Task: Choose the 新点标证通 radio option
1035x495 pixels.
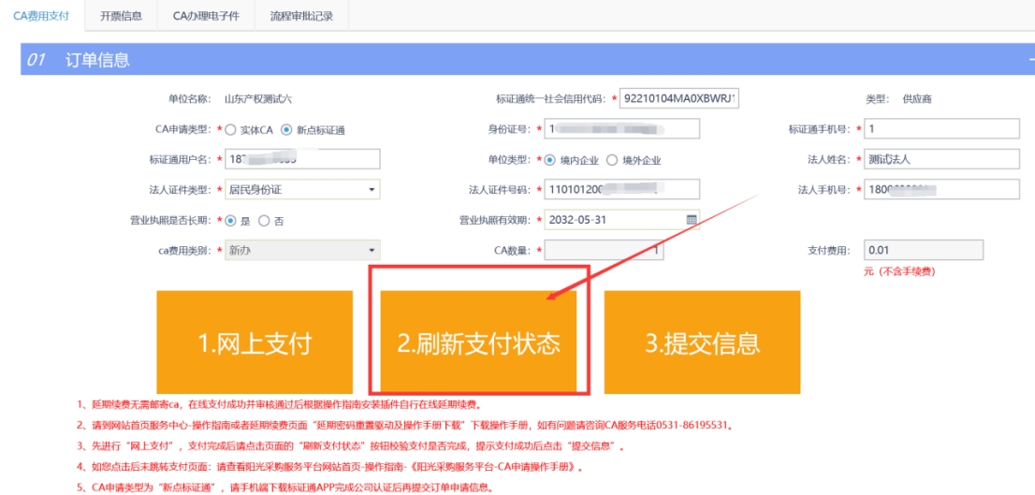Action: coord(287,130)
